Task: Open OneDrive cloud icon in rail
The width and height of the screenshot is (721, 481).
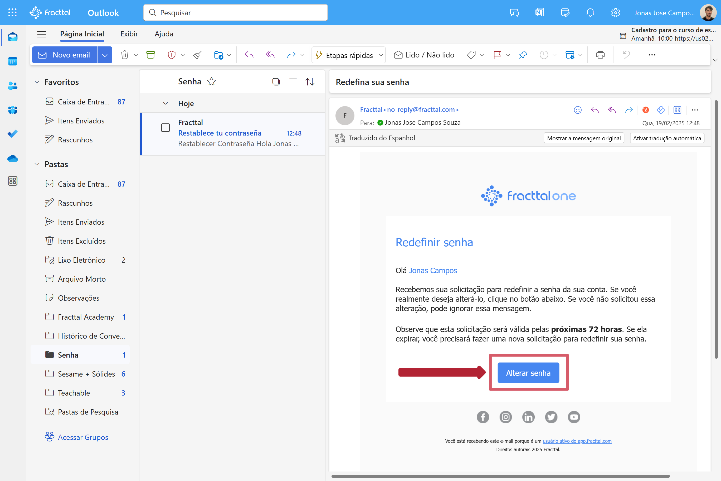Action: click(13, 158)
